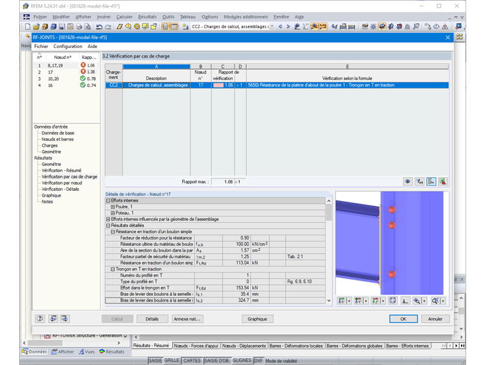Click the view in X direction icon
Image resolution: width=486 pixels, height=365 pixels.
point(341,301)
